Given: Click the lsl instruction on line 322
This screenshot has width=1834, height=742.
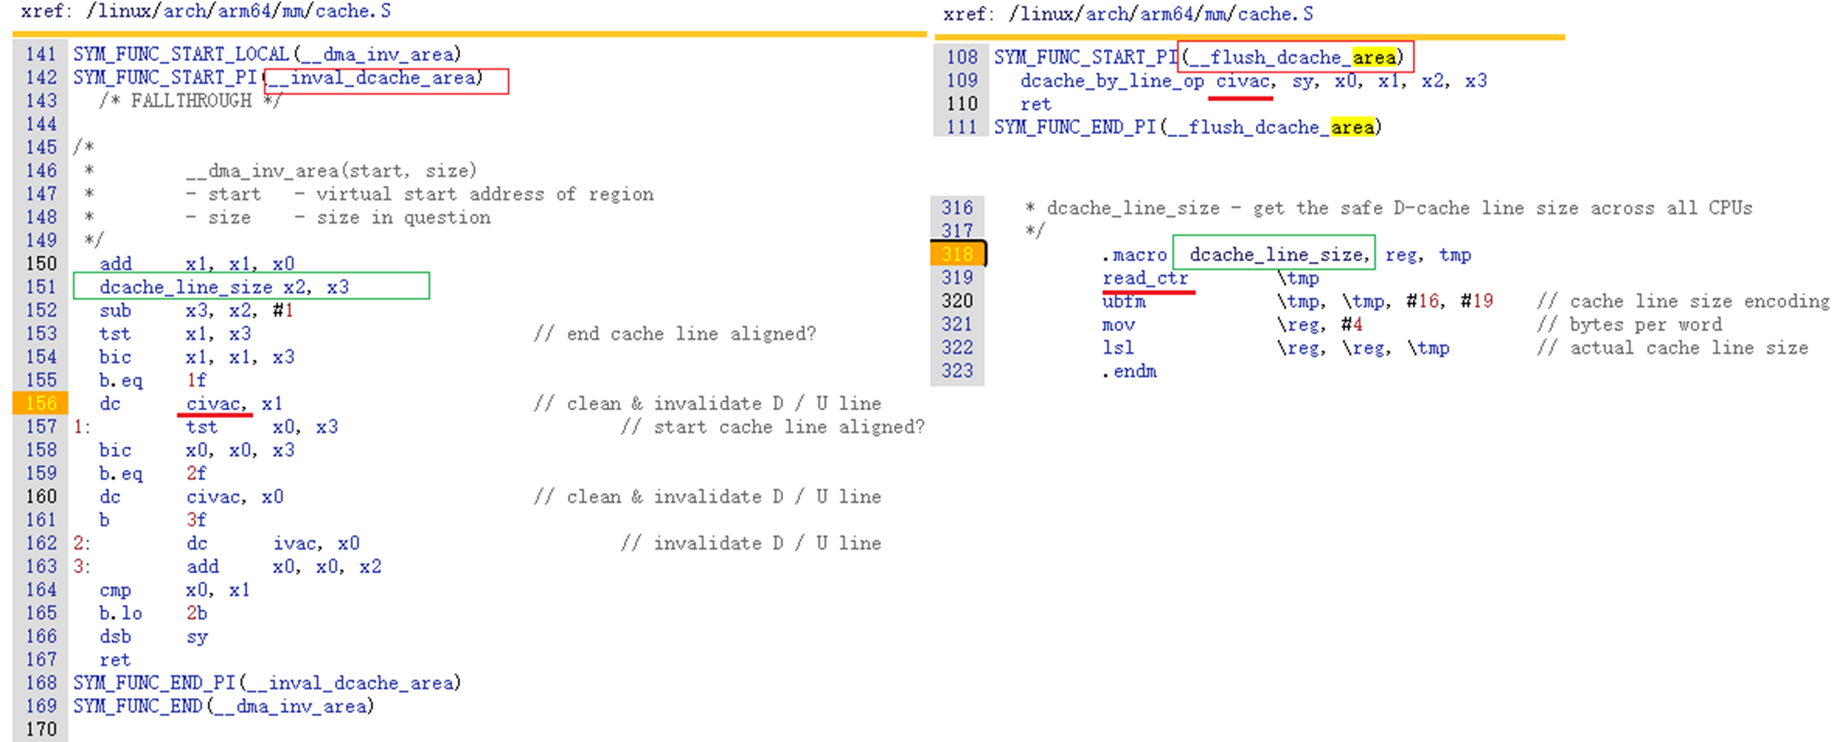Looking at the screenshot, I should click(1118, 348).
